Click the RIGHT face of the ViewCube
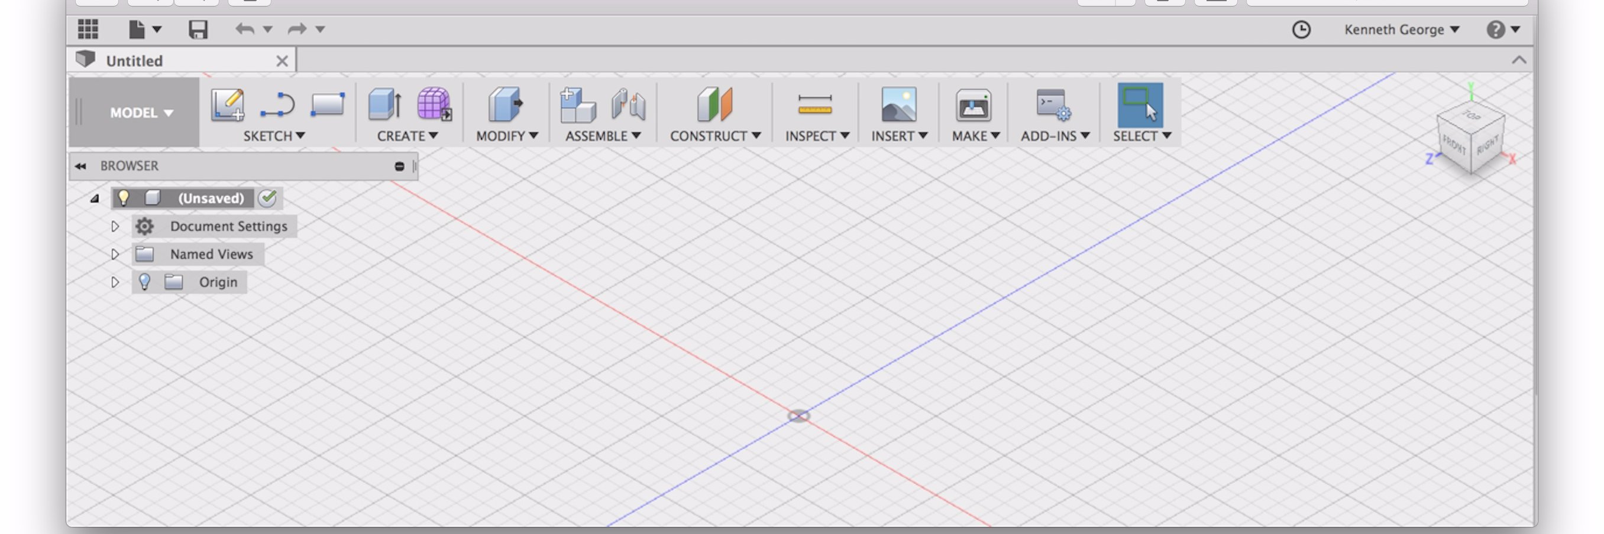The image size is (1604, 534). click(1487, 145)
